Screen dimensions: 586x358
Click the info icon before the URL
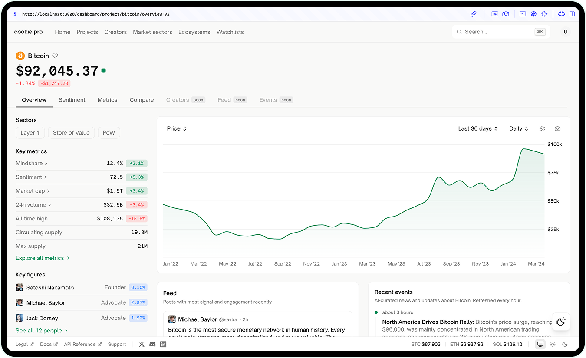click(15, 14)
